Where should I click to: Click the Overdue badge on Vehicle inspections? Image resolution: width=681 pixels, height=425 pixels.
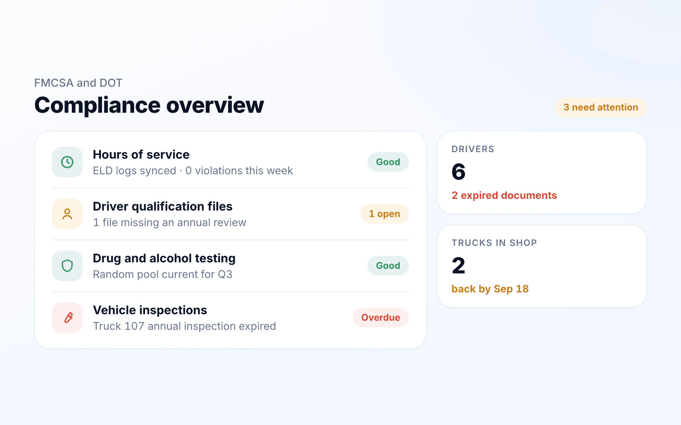tap(381, 317)
